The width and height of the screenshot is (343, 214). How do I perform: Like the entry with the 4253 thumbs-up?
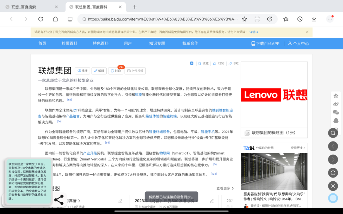coord(219,63)
